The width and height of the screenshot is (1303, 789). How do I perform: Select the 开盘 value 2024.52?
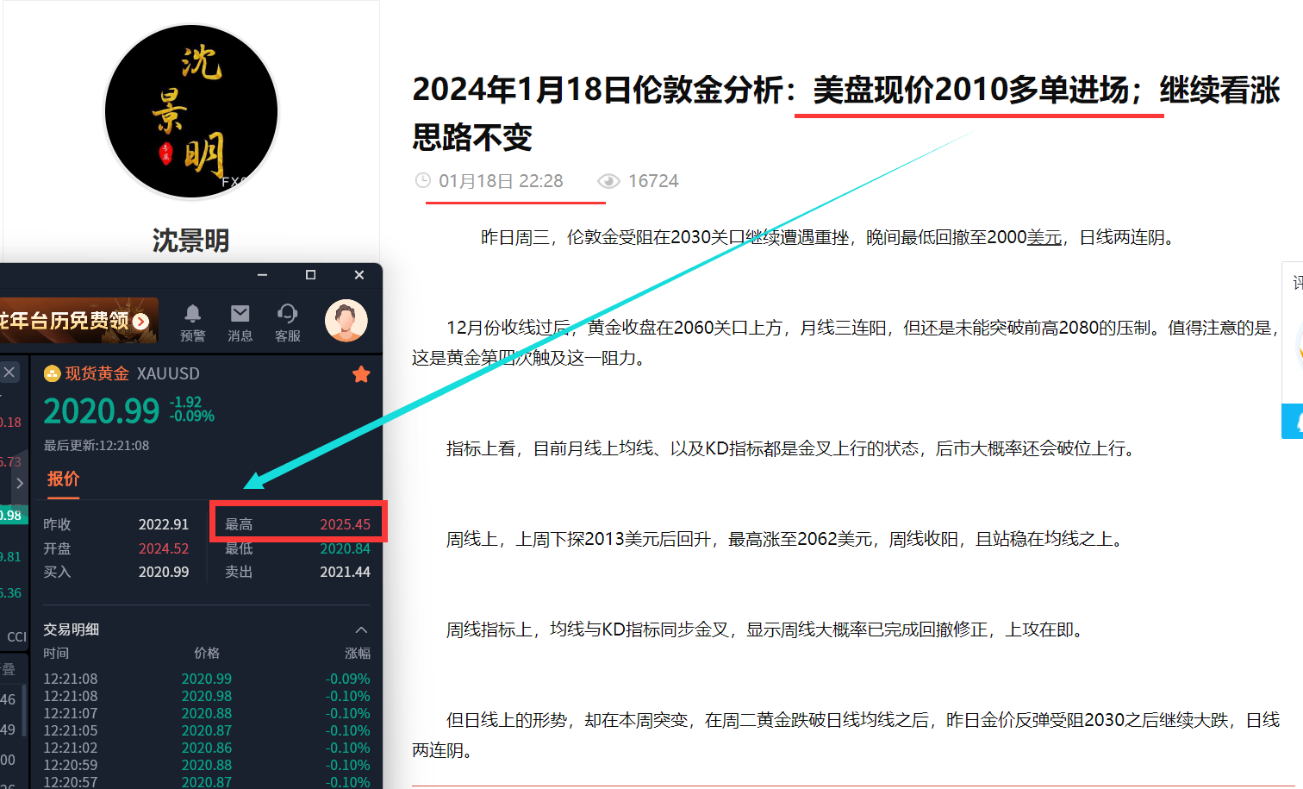click(x=164, y=548)
